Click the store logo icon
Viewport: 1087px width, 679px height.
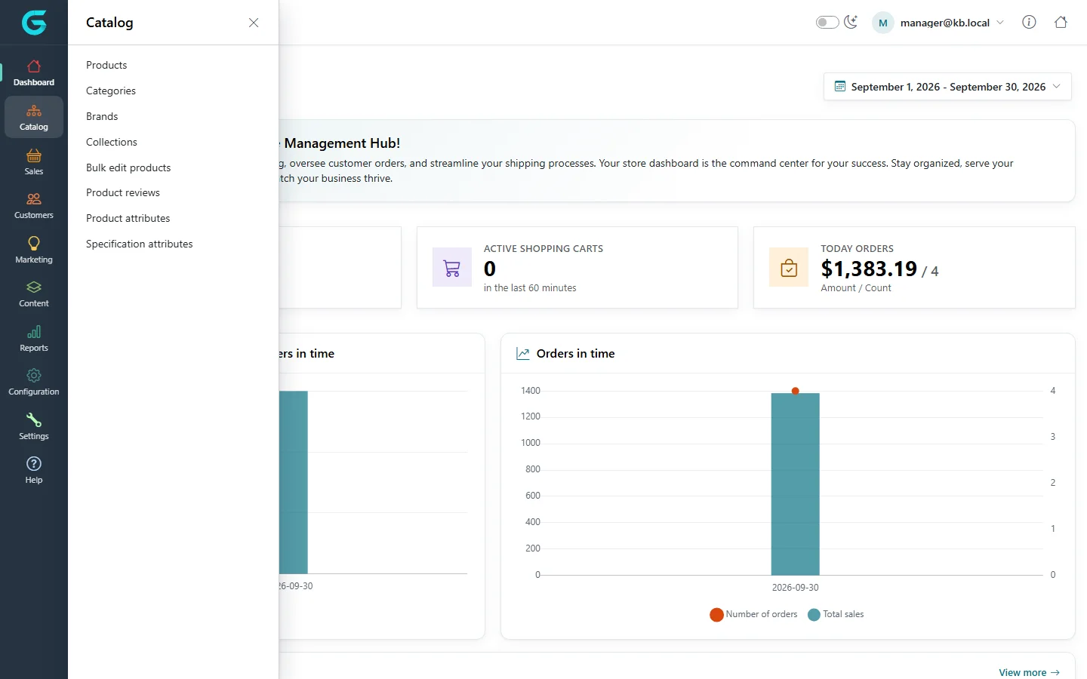34,23
